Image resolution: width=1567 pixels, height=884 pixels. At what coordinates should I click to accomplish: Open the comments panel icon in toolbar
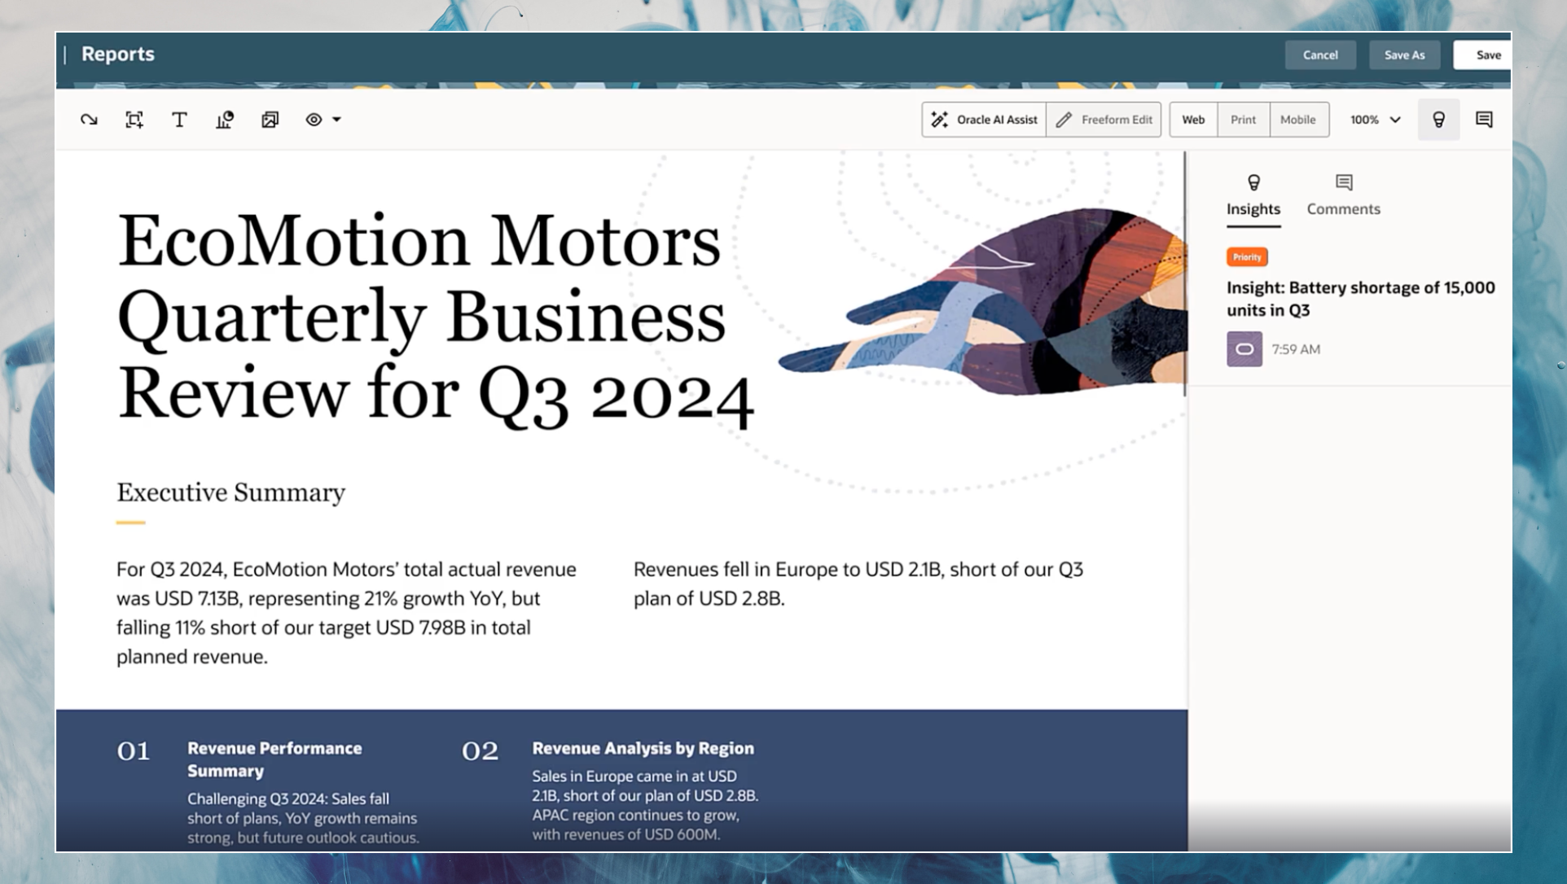[x=1484, y=120]
